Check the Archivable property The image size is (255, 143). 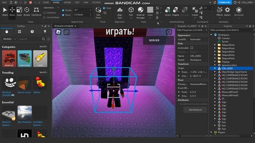coord(192,48)
